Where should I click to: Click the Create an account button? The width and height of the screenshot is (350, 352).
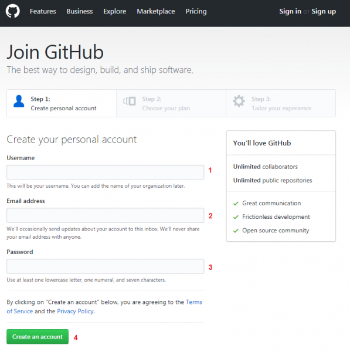[x=38, y=337]
